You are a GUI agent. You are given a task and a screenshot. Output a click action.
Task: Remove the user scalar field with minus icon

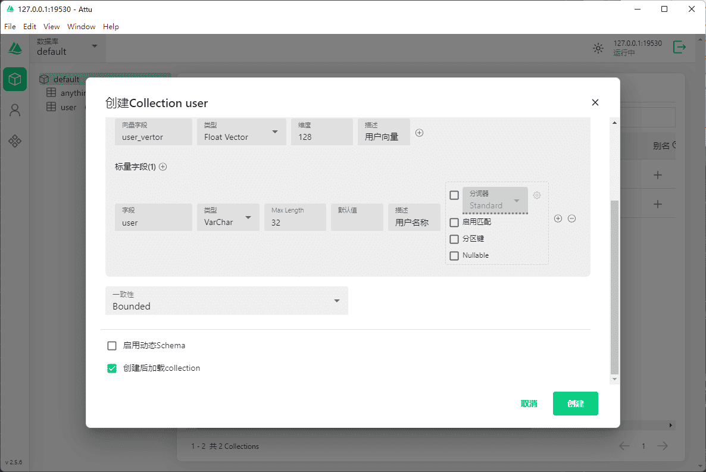[x=571, y=218]
